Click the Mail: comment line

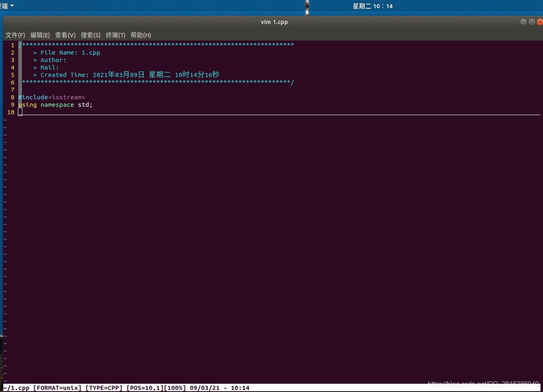[46, 67]
